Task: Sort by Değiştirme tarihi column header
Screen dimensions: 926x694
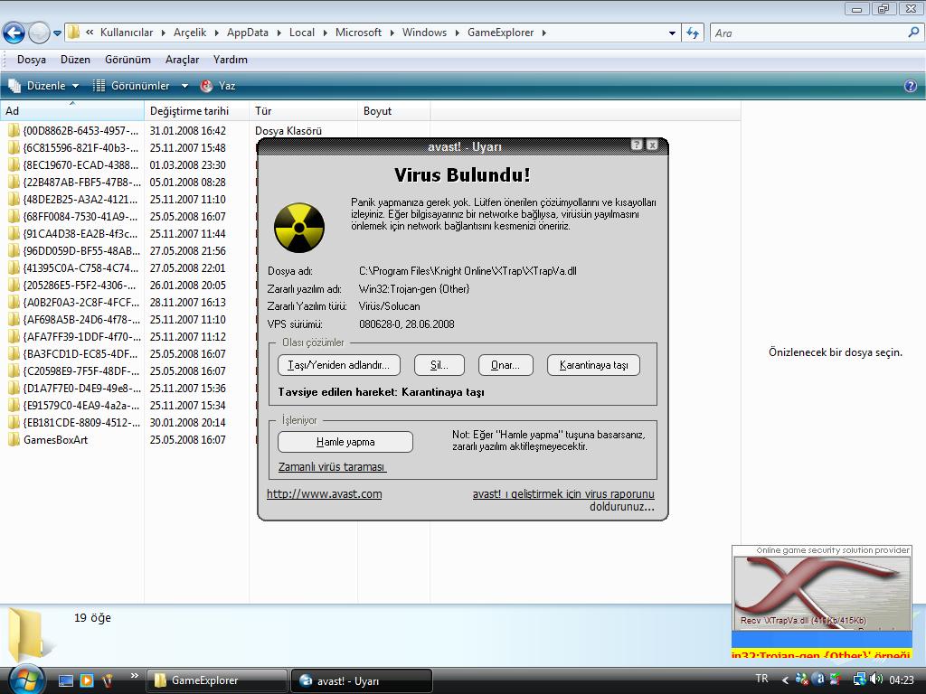Action: coord(196,111)
